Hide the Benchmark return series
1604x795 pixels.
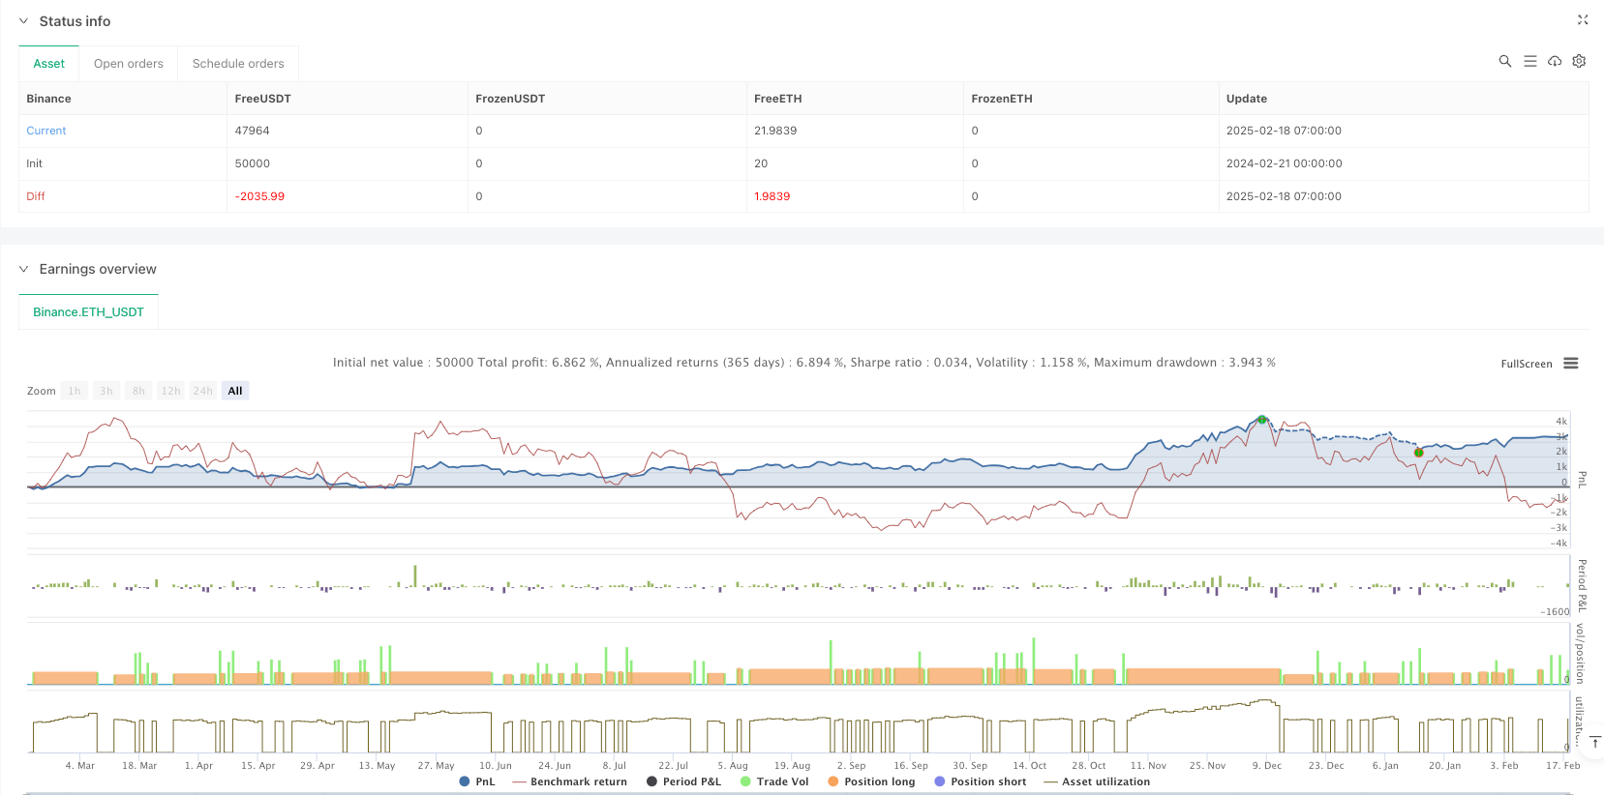click(x=569, y=781)
